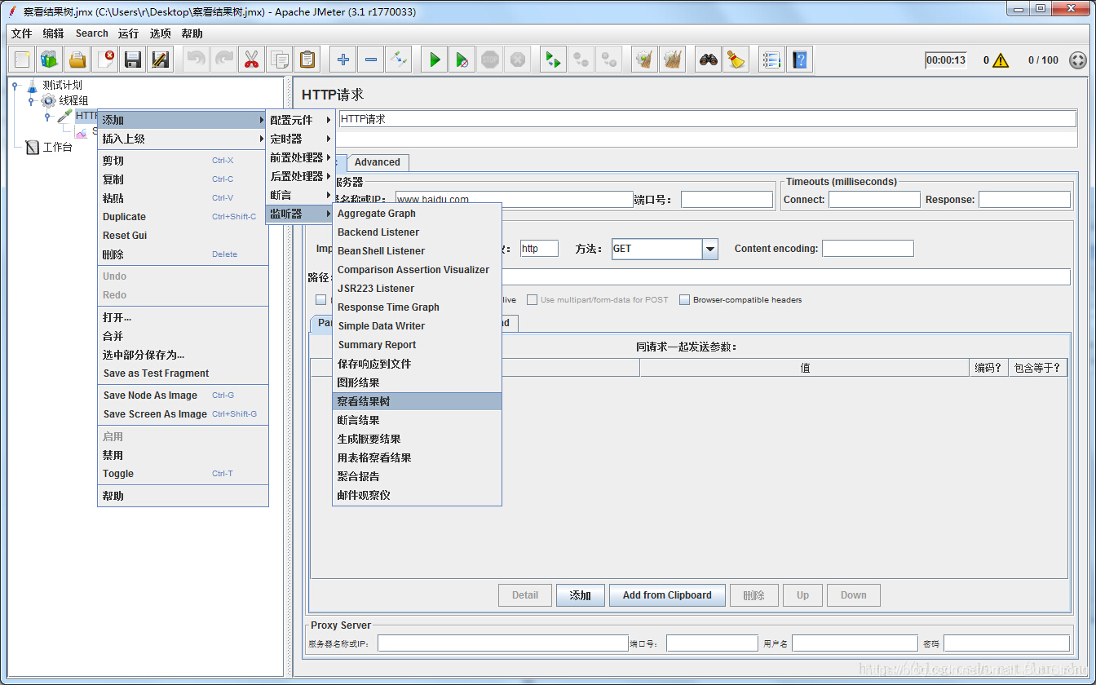
Task: Click the Save floppy disk icon
Action: [133, 60]
